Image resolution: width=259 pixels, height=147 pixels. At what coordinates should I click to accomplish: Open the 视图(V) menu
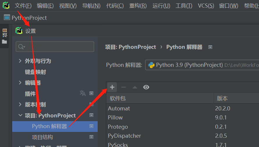coord(68,6)
